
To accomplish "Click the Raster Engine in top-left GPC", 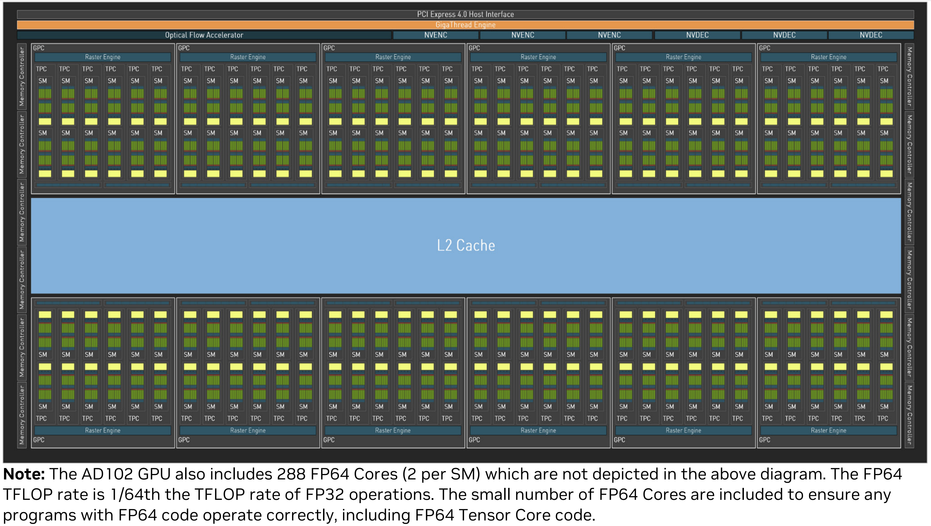I will pyautogui.click(x=103, y=57).
